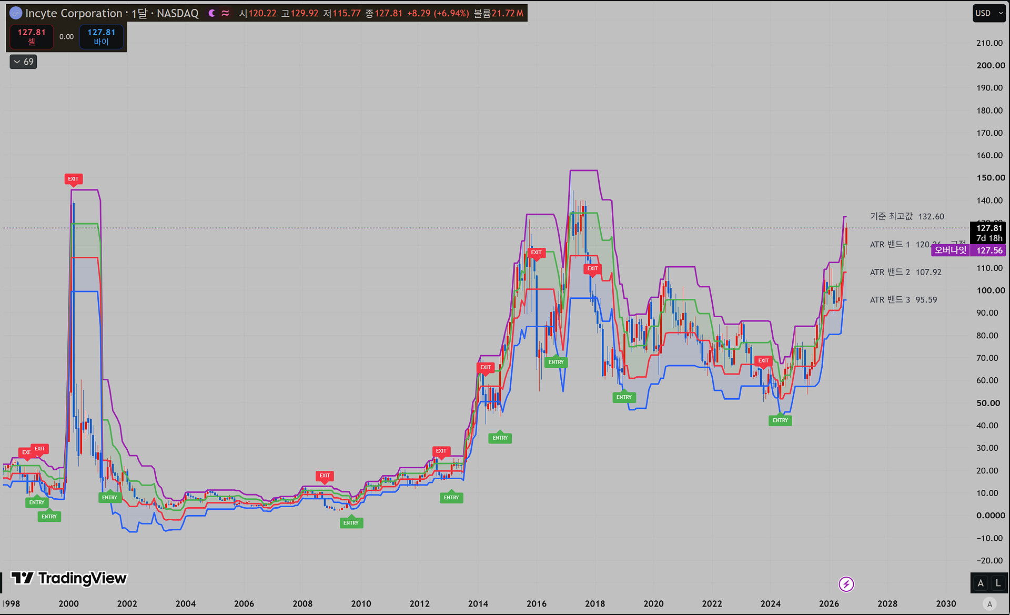Click the pink wavy approximation icon in header

[225, 13]
